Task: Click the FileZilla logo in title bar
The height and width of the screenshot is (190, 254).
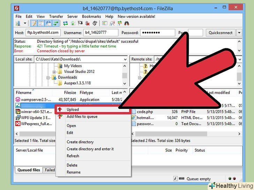Action: coord(17,8)
